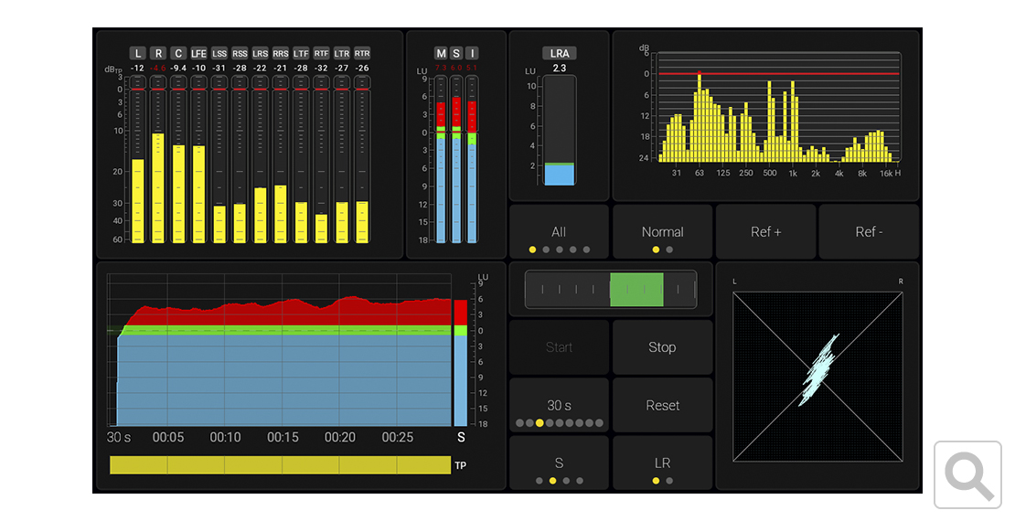The height and width of the screenshot is (521, 1015).
Task: Toggle the Normal scale mode button
Action: (662, 232)
